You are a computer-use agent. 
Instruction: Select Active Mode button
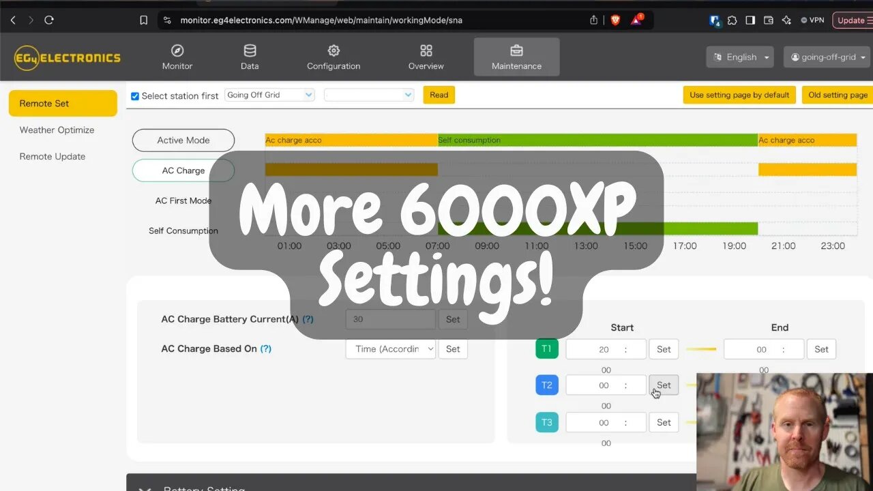pyautogui.click(x=183, y=140)
